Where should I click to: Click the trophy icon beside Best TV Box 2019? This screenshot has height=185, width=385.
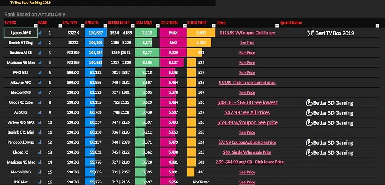(310, 33)
